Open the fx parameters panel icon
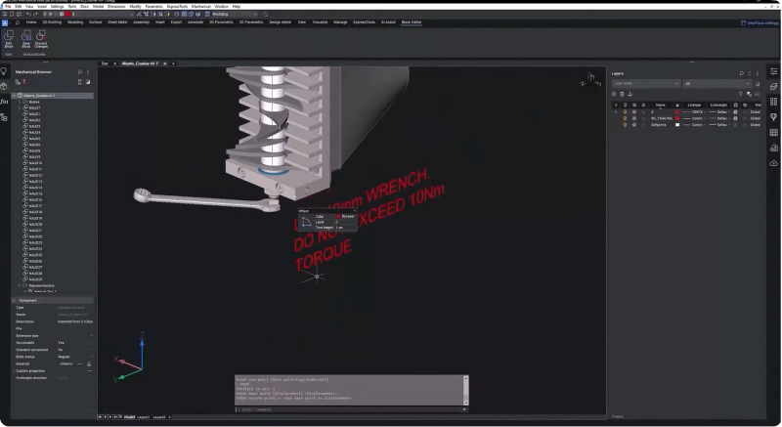Viewport: 782px width, 427px height. 5,102
